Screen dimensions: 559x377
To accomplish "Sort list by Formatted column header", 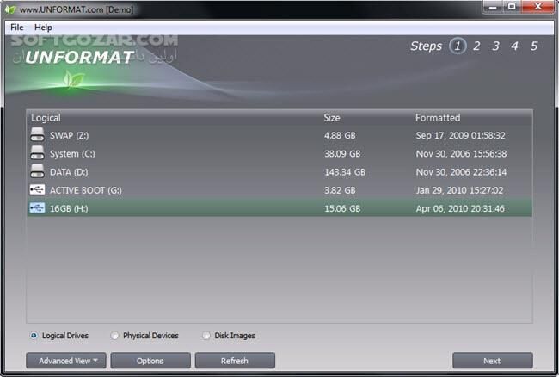I will 438,117.
